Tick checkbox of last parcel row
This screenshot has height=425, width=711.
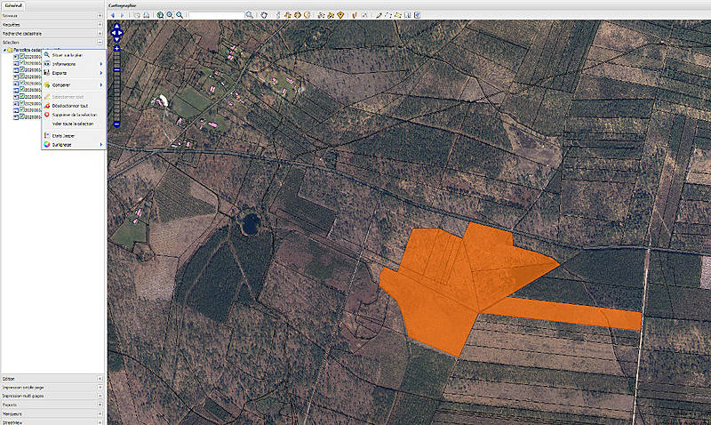pyautogui.click(x=21, y=116)
